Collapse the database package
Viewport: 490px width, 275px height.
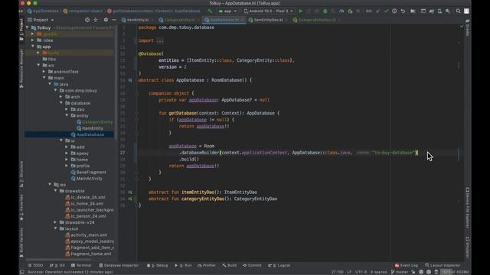[x=61, y=103]
